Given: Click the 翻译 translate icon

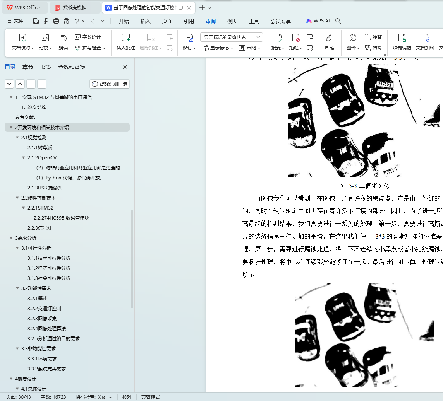Looking at the screenshot, I should click(x=353, y=42).
